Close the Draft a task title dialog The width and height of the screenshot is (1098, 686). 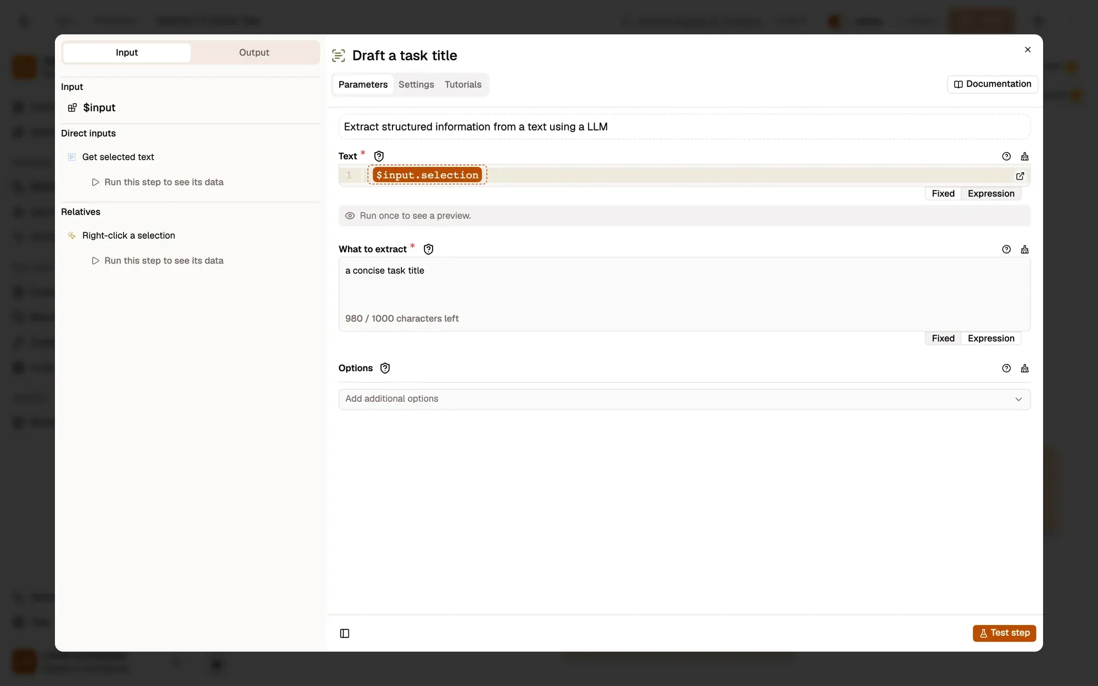click(x=1028, y=49)
